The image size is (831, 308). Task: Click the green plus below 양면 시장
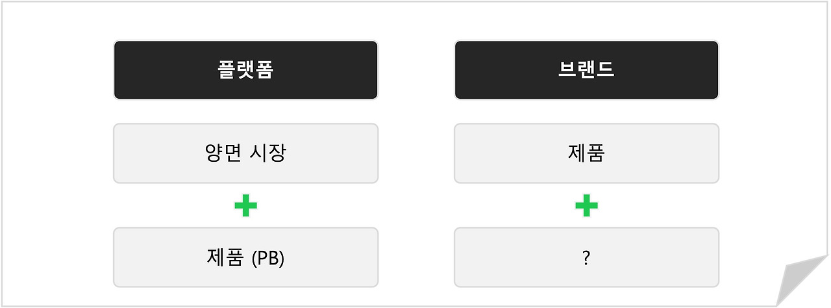245,205
